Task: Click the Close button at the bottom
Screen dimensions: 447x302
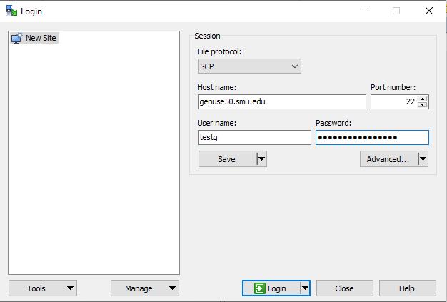Action: tap(344, 288)
